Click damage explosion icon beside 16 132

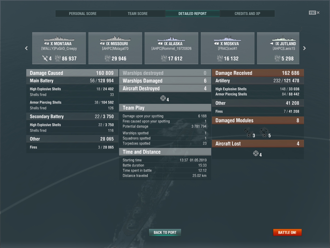[220, 58]
